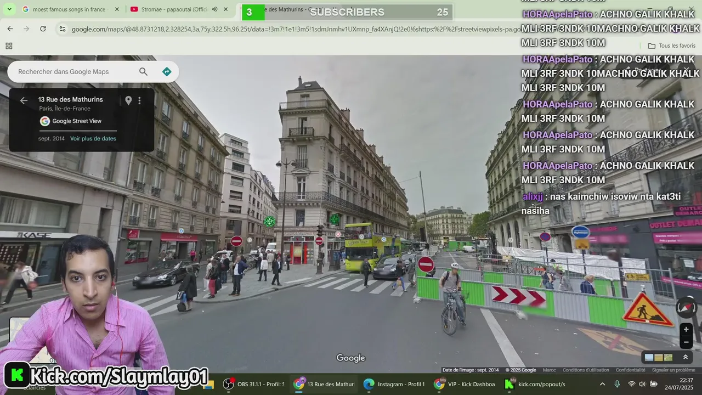702x395 pixels.
Task: Select the first thumbnail in the imagery strip
Action: point(649,358)
